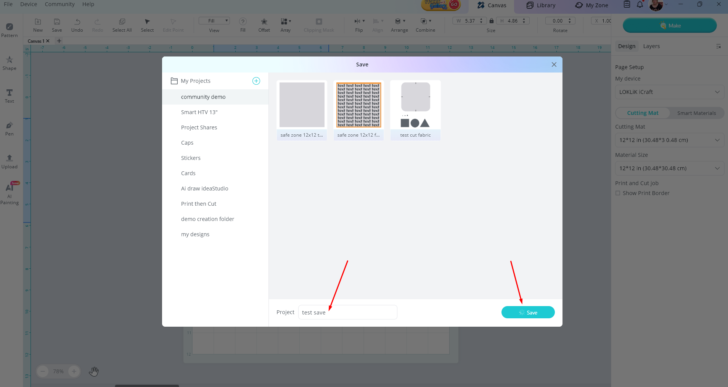Open the Cutting Mat size dropdown
The image size is (728, 387).
pyautogui.click(x=669, y=140)
